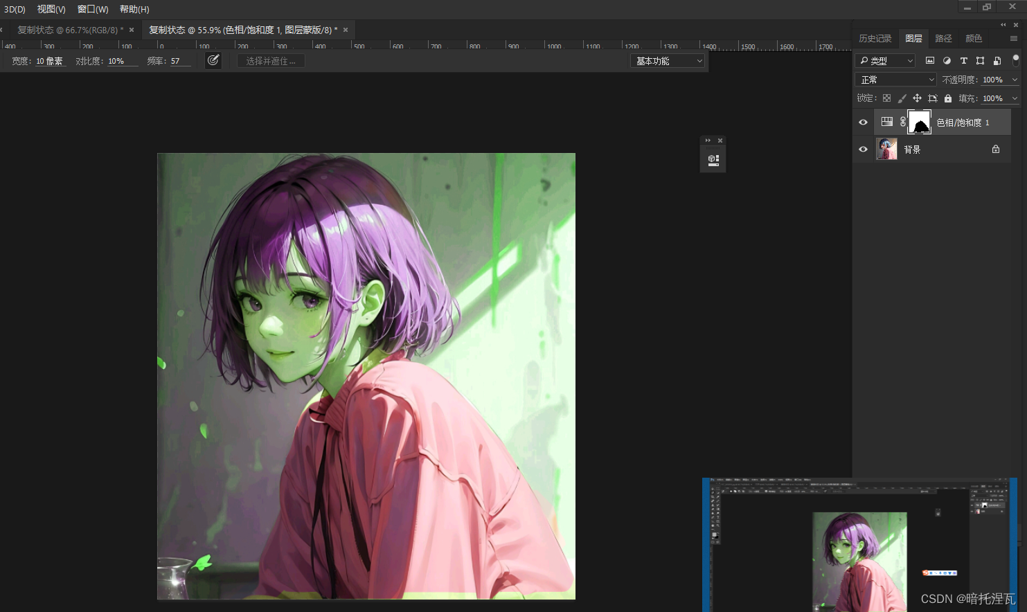Viewport: 1027px width, 612px height.
Task: Hide the 背景 layer eye icon
Action: click(x=863, y=150)
